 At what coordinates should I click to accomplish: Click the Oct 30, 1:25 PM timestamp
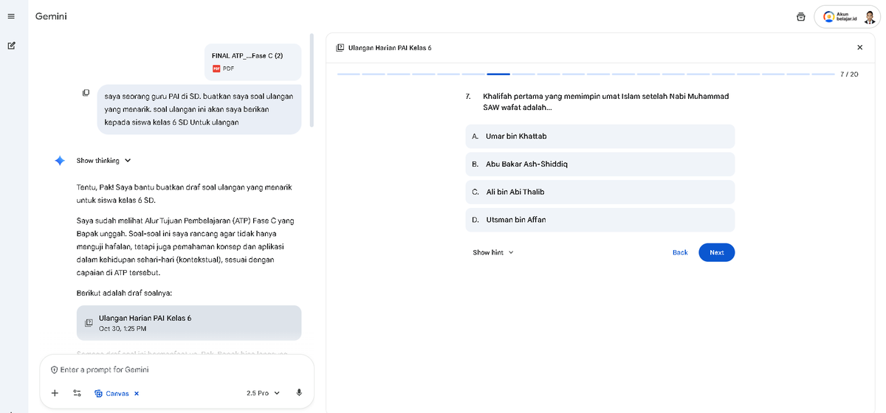(x=123, y=329)
